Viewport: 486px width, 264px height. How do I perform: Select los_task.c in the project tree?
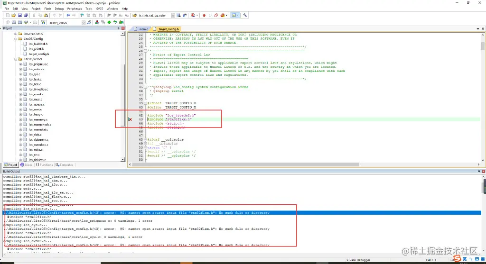point(35,79)
